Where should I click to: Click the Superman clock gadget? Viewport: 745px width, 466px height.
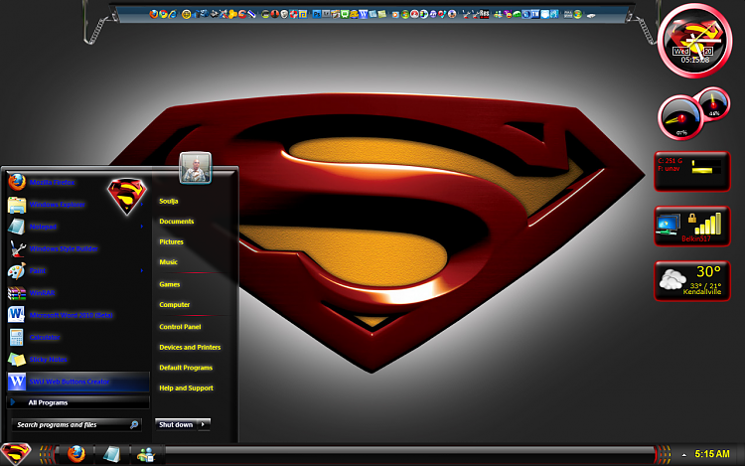point(694,41)
